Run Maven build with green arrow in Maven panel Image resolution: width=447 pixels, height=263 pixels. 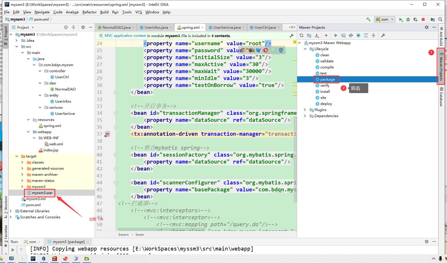[336, 35]
